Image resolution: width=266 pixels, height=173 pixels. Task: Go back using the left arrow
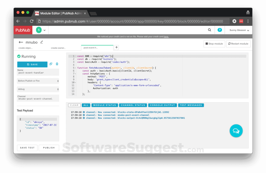[x=21, y=42]
